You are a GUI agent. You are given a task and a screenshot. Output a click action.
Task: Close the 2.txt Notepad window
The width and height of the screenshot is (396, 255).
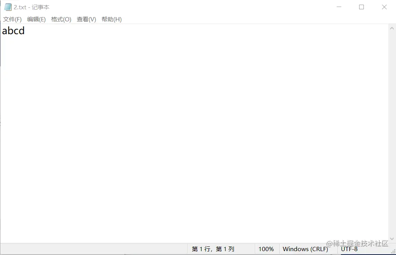pos(384,7)
